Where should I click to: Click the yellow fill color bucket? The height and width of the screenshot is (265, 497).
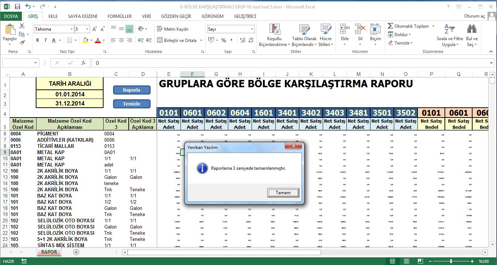point(85,41)
